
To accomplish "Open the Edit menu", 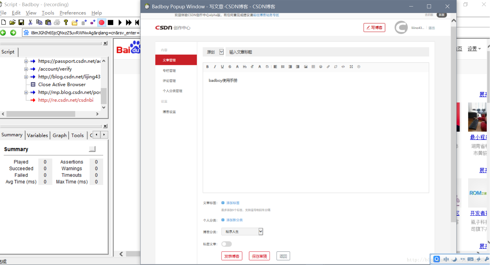I will coord(16,13).
